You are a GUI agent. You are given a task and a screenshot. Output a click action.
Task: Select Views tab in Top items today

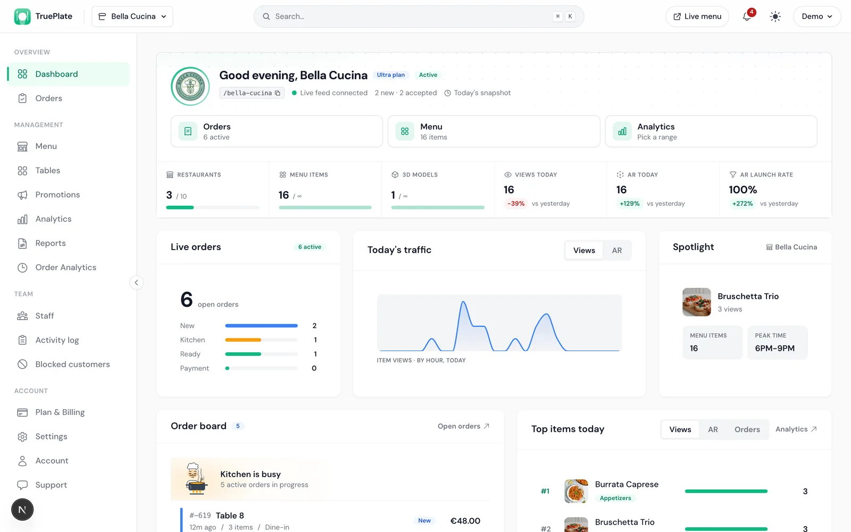coord(680,429)
